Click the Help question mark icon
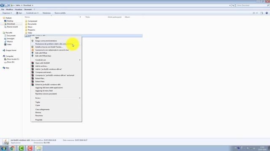 tap(267, 13)
